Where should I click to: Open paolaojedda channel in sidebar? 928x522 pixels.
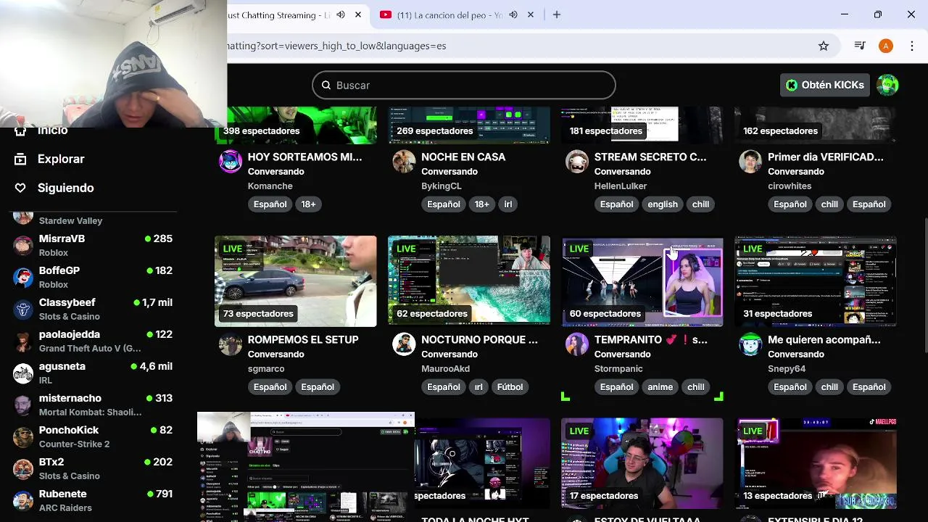pyautogui.click(x=93, y=341)
